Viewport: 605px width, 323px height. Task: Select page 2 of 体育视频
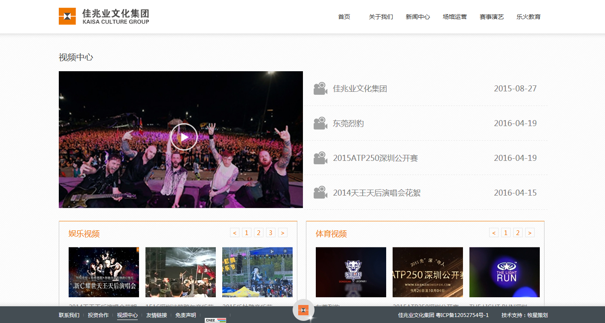(x=518, y=233)
